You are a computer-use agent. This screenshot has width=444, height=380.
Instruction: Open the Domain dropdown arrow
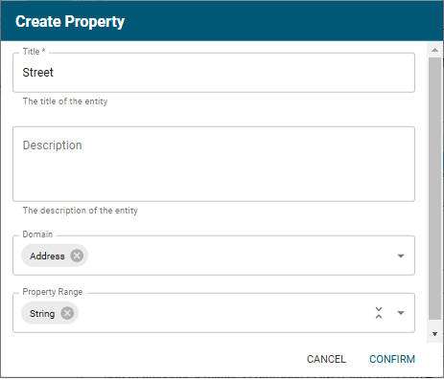click(x=401, y=256)
